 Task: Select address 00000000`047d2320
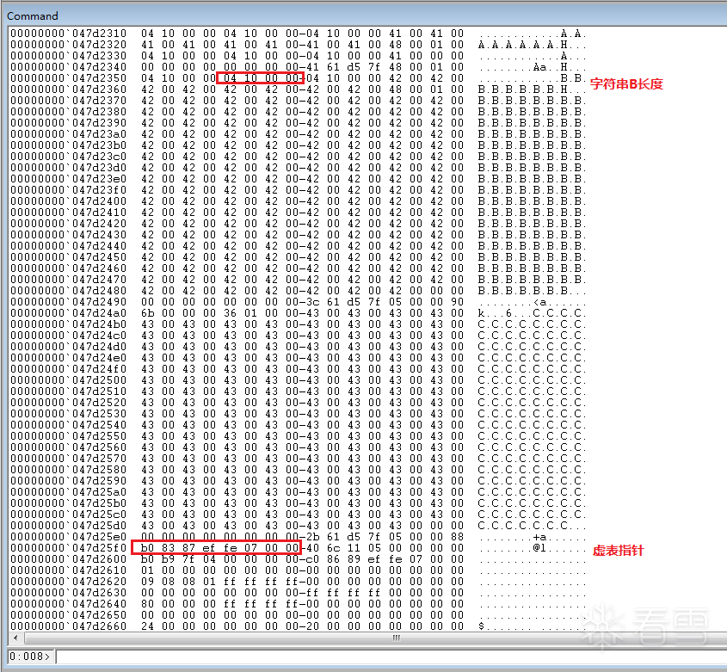68,45
